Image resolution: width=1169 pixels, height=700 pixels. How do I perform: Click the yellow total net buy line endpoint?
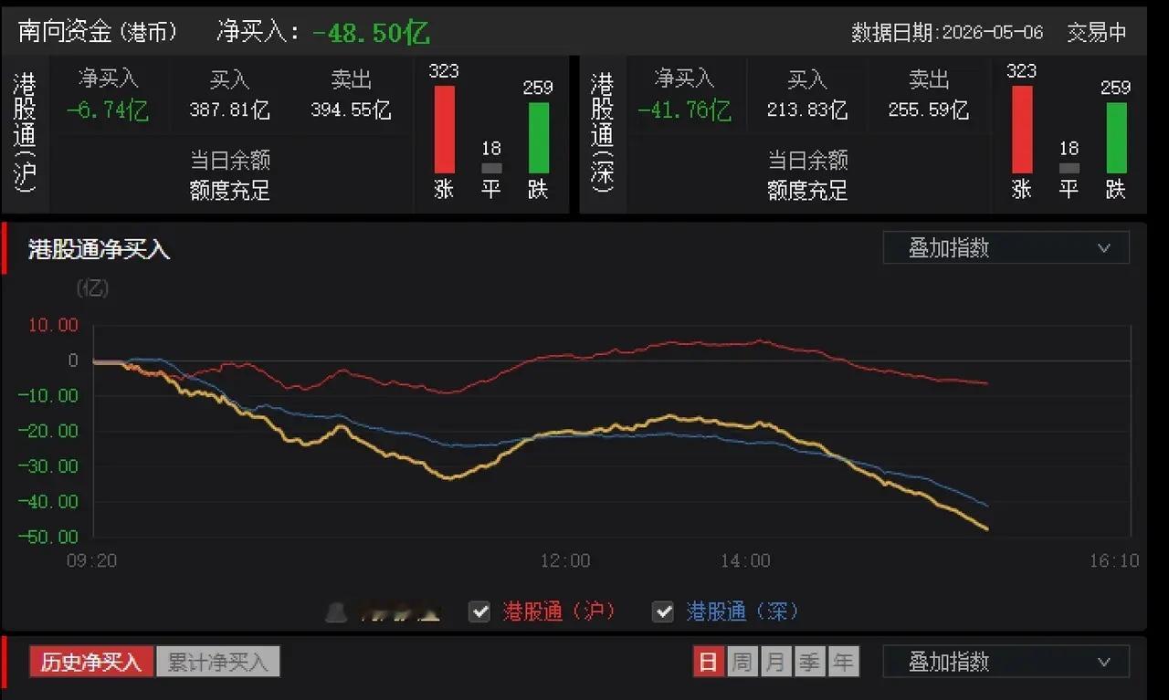986,528
